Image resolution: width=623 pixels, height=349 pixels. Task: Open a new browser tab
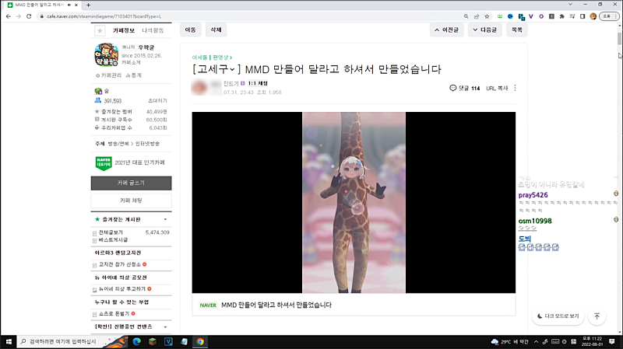(88, 5)
